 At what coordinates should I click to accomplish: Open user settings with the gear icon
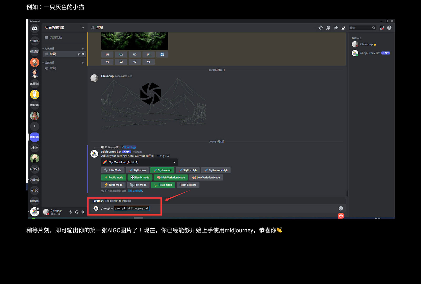(83, 212)
